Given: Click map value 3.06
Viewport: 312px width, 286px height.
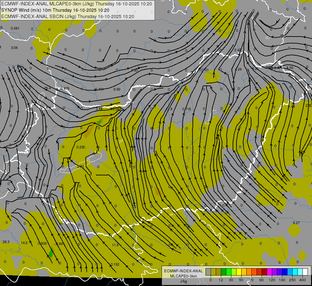Looking at the screenshot, I should pyautogui.click(x=14, y=48).
